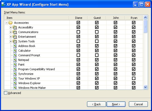This screenshot has width=152, height=111.
Task: Click the Calculator shortcut icon
Action: click(x=15, y=51)
